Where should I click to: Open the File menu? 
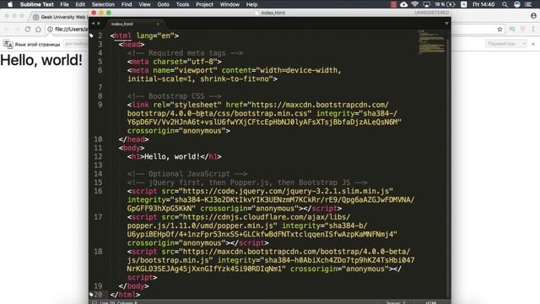pos(64,4)
